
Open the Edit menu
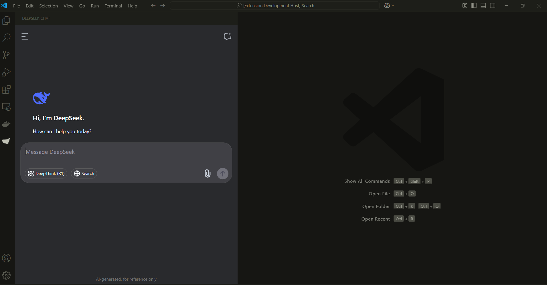coord(29,6)
